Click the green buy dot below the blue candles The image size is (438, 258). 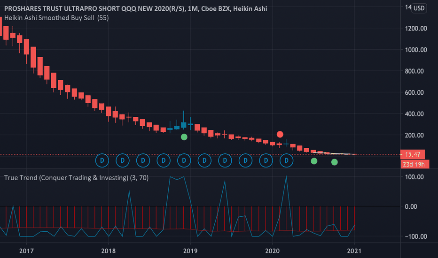point(184,137)
